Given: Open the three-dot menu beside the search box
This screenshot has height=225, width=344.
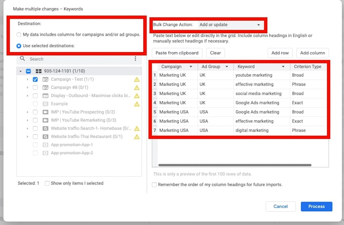Looking at the screenshot, I should point(135,59).
